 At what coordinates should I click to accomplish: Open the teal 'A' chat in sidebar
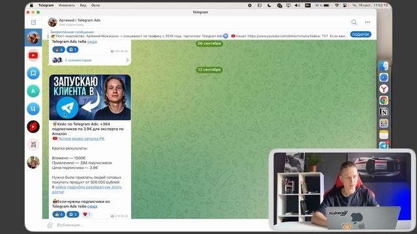pyautogui.click(x=33, y=91)
